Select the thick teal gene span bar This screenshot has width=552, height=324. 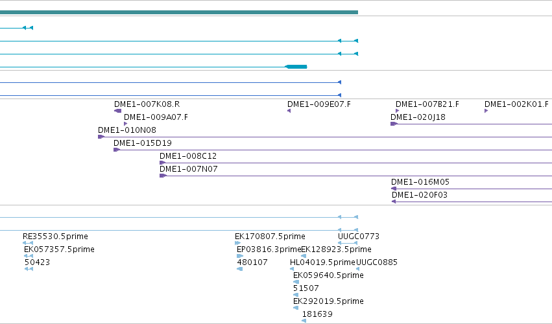(x=179, y=12)
